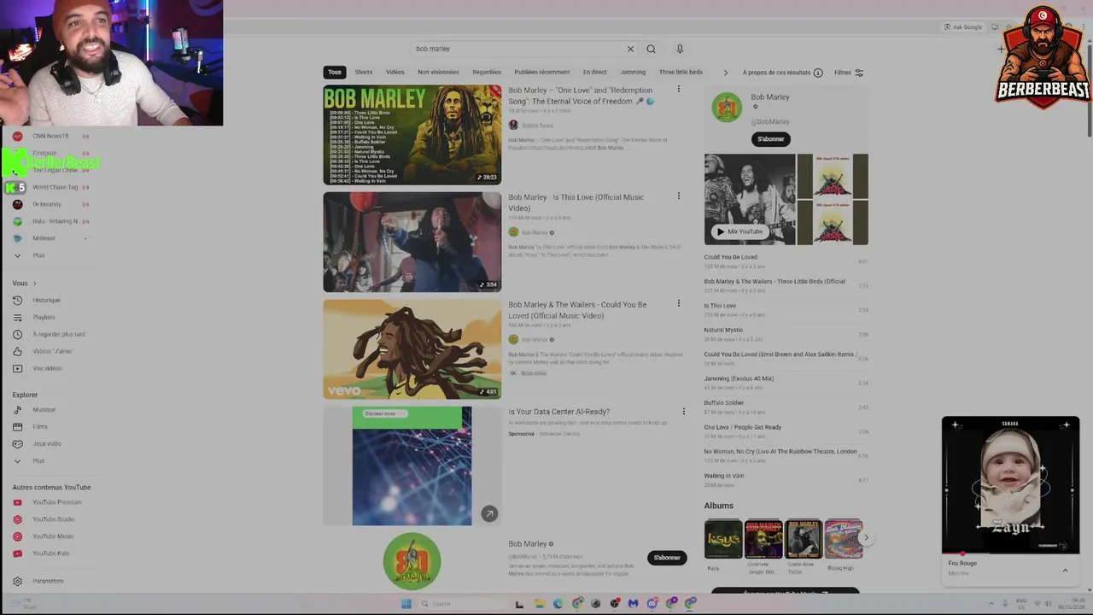Show next albums with the chevron arrow
The image size is (1093, 615).
coord(866,538)
